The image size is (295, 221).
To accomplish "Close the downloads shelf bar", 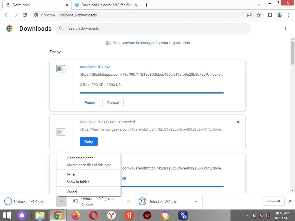I will pyautogui.click(x=290, y=201).
